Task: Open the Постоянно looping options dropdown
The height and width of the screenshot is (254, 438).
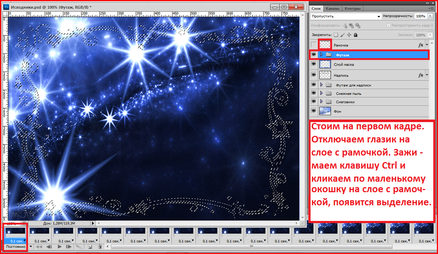Action: coord(30,247)
